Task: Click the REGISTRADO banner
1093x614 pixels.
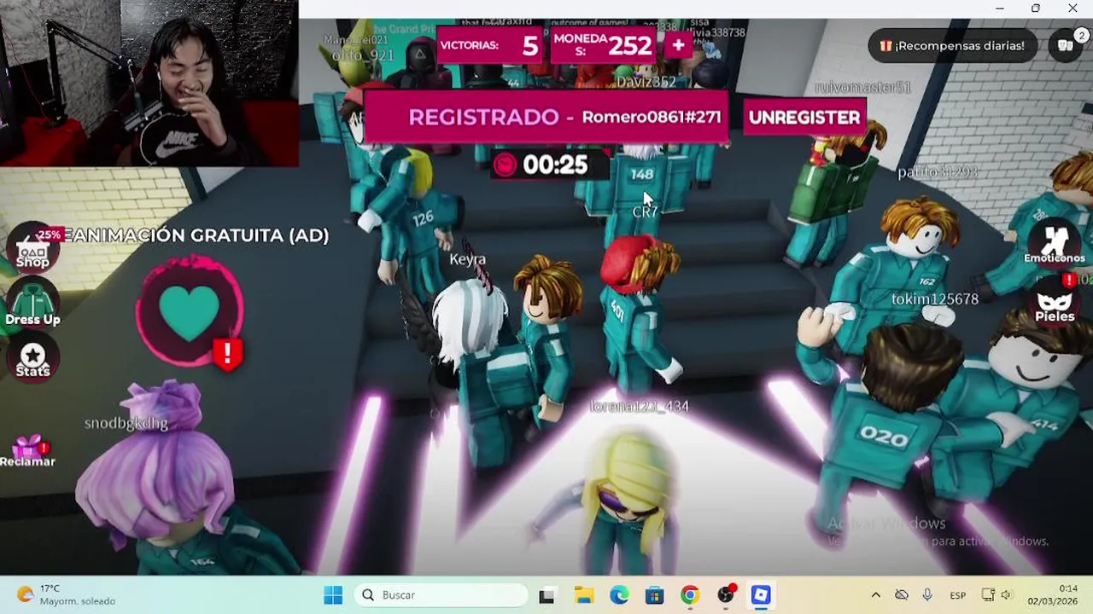Action: tap(546, 117)
